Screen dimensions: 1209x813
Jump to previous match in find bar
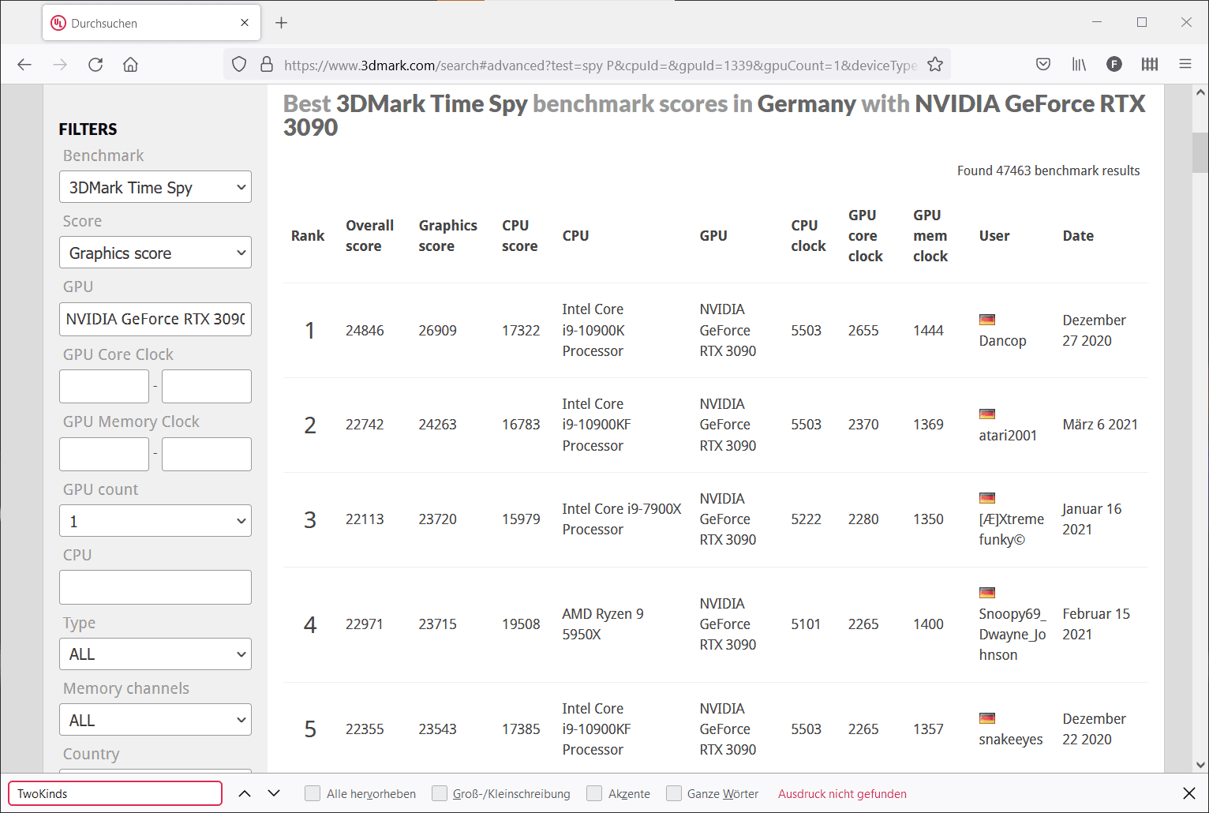245,793
